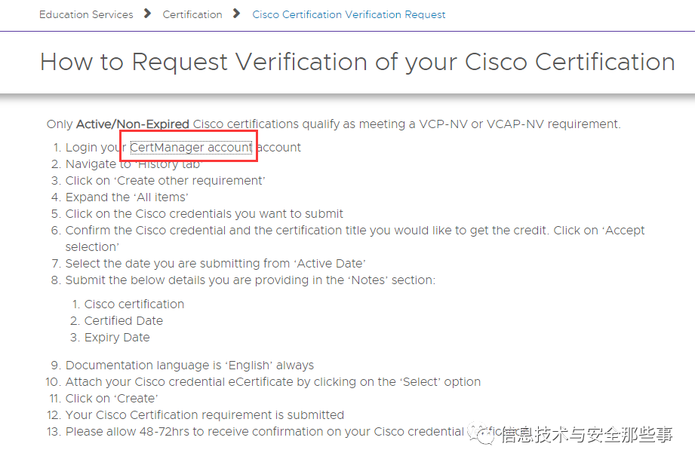Click step about Cisco credentials to submit
Viewport: 695px width, 465px height.
pyautogui.click(x=204, y=214)
